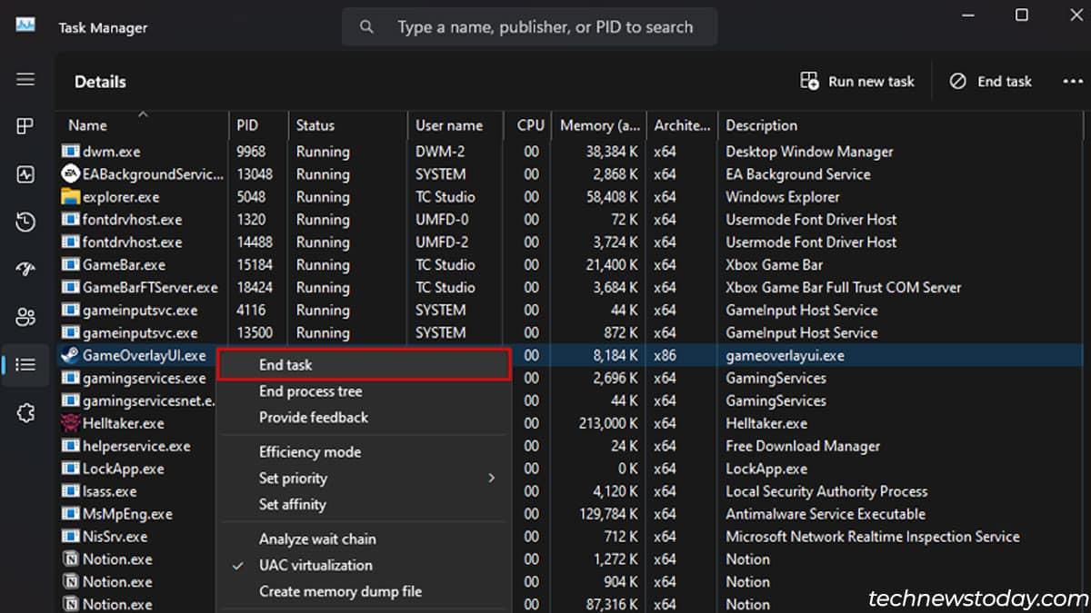Click the x86 architecture cell
This screenshot has width=1091, height=613.
coord(665,355)
